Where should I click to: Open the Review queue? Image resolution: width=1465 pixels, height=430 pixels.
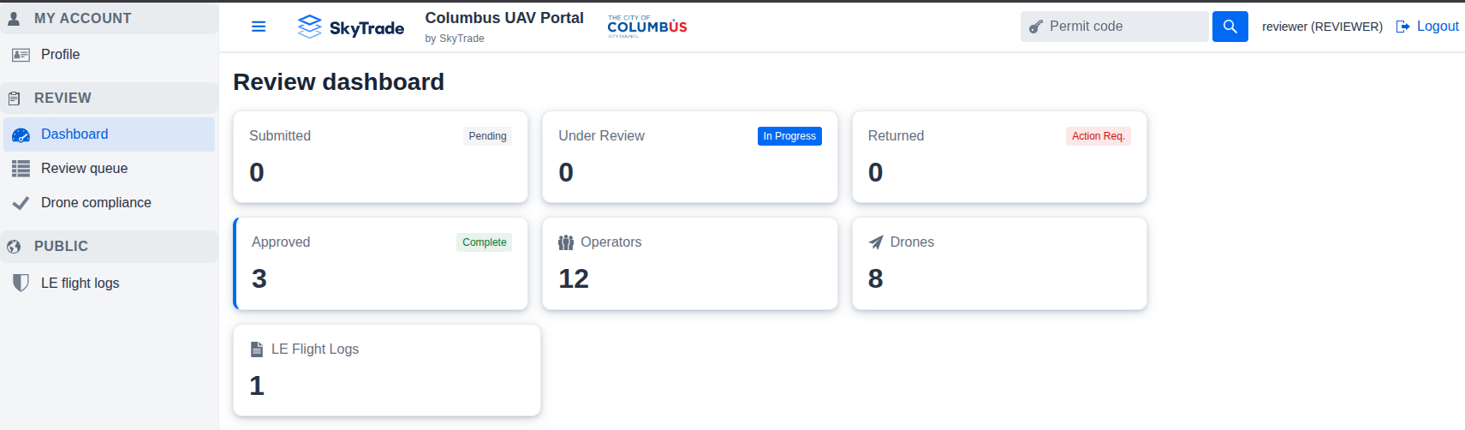click(109, 169)
